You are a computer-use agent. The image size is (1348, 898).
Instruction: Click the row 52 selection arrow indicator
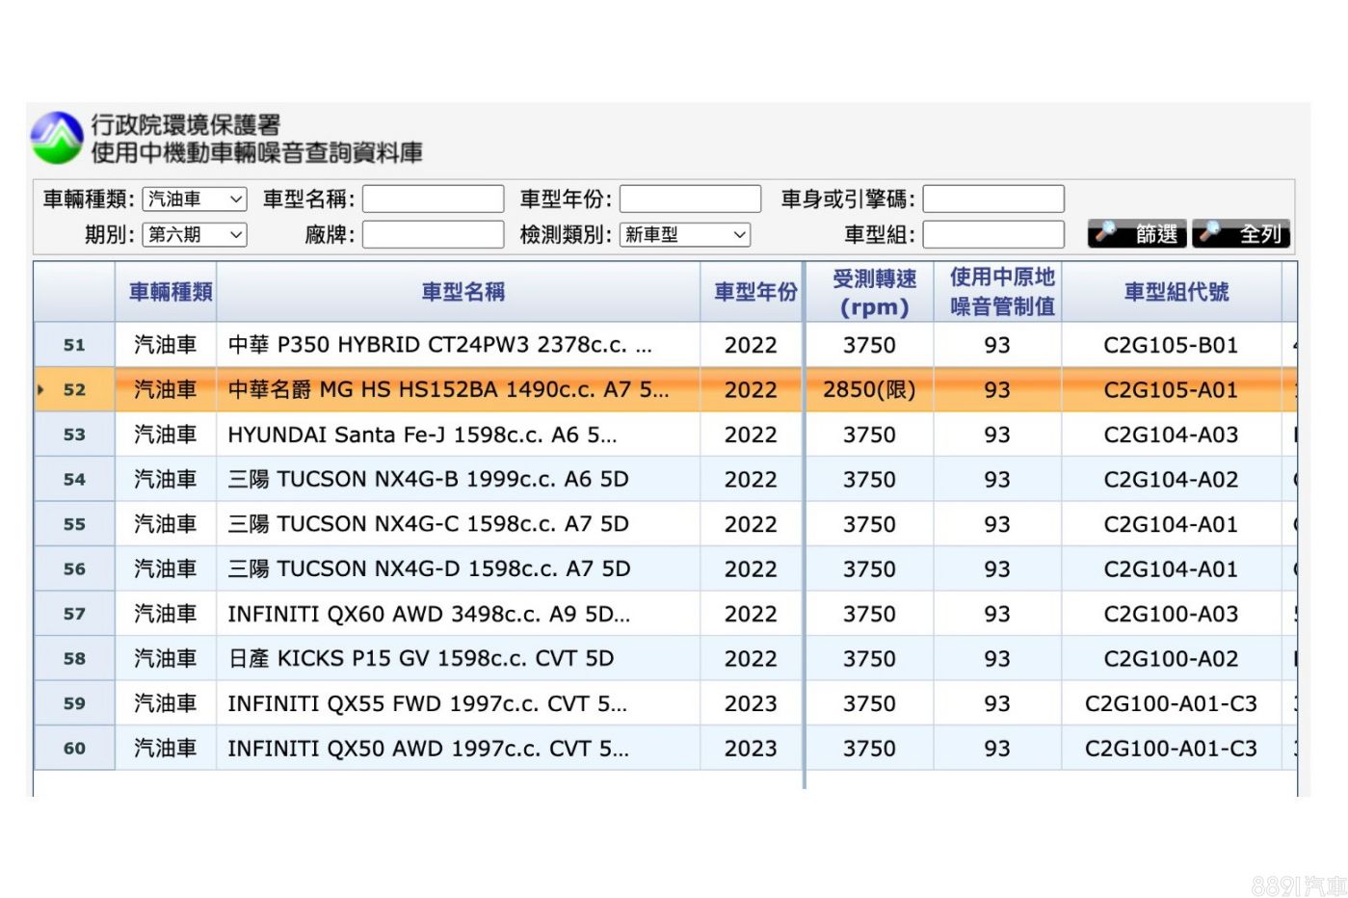[40, 390]
